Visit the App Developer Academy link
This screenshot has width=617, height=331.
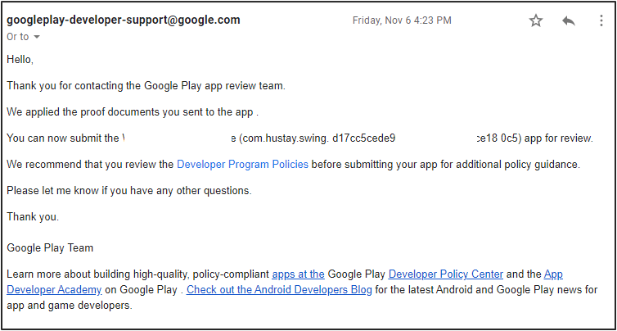pos(54,289)
